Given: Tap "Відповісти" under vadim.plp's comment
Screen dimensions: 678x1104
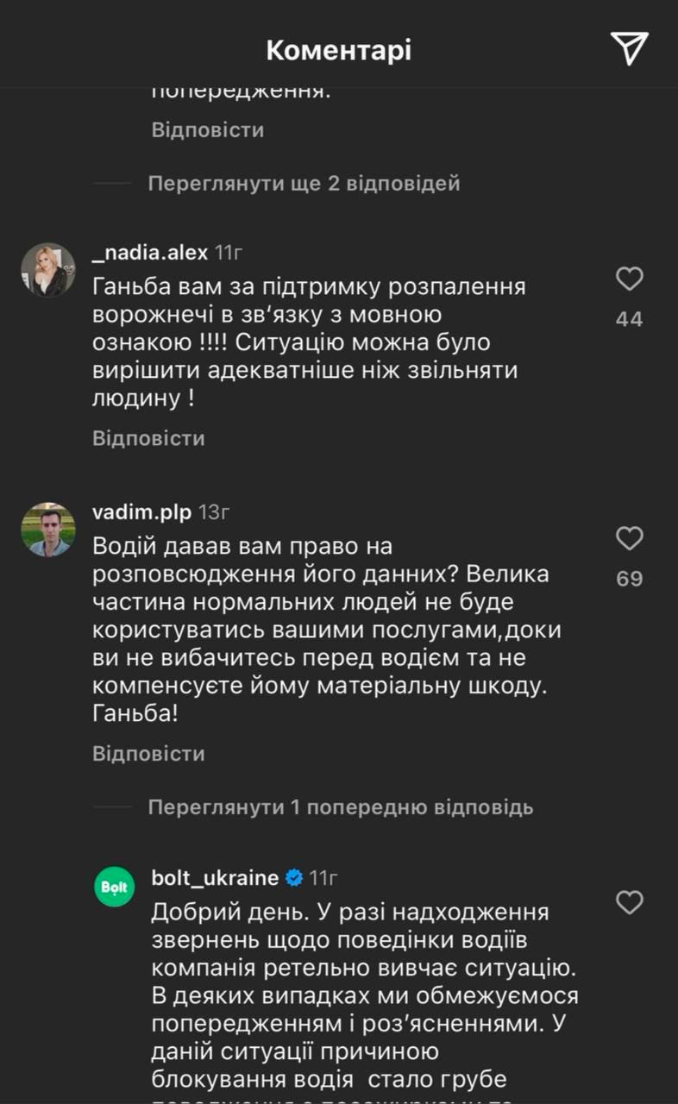Looking at the screenshot, I should (x=148, y=753).
